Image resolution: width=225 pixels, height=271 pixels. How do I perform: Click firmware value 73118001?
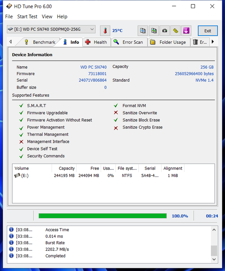tap(97, 74)
